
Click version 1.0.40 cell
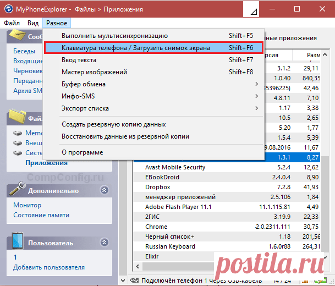coord(282,78)
